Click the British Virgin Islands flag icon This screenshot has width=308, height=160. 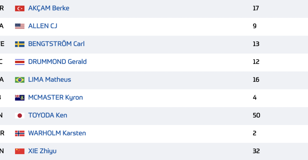click(20, 98)
